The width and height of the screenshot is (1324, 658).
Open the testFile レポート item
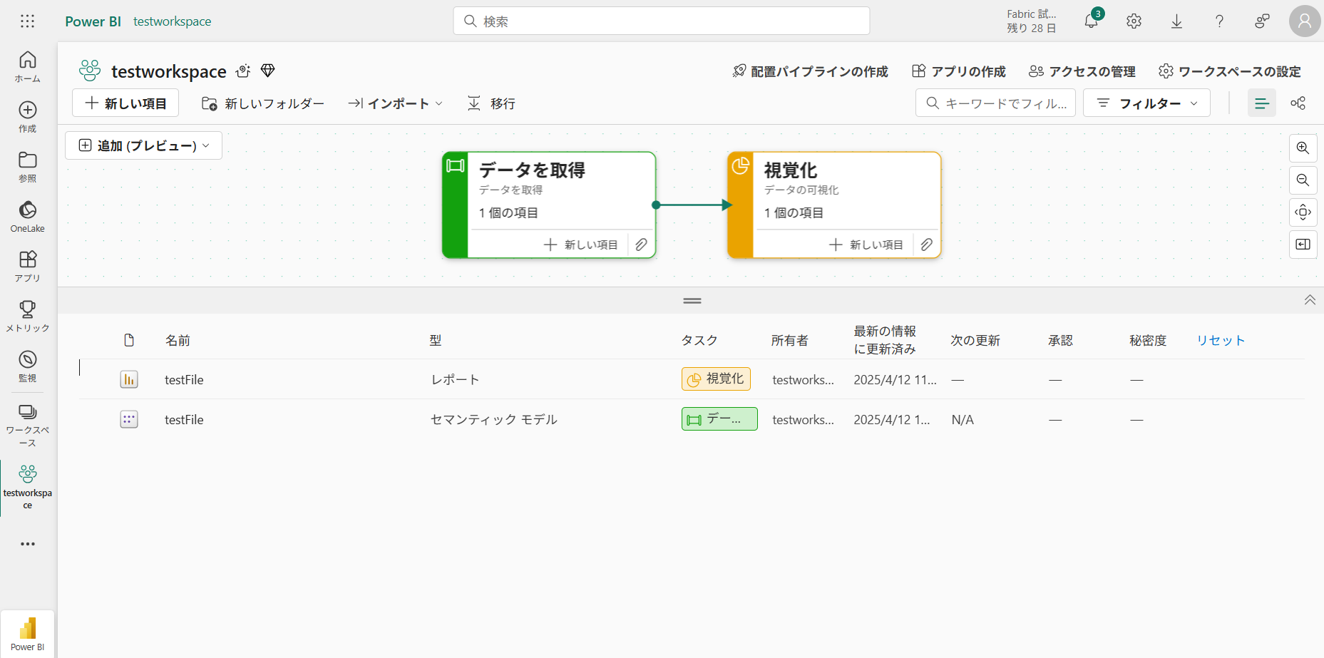pos(184,380)
